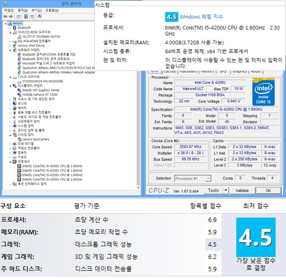Image resolution: width=286 pixels, height=278 pixels.
Task: Click the 프로세서 category chip icon
Action: pyautogui.click(x=15, y=162)
